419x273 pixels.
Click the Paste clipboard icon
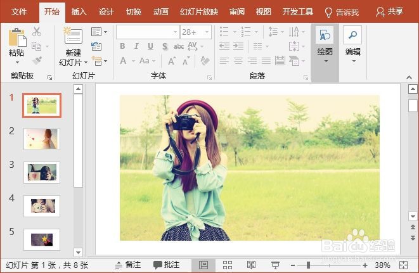point(17,37)
